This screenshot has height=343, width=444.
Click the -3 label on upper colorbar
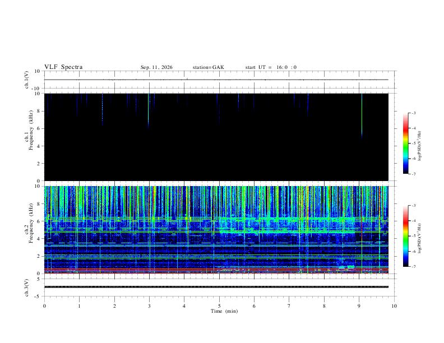tap(413, 113)
